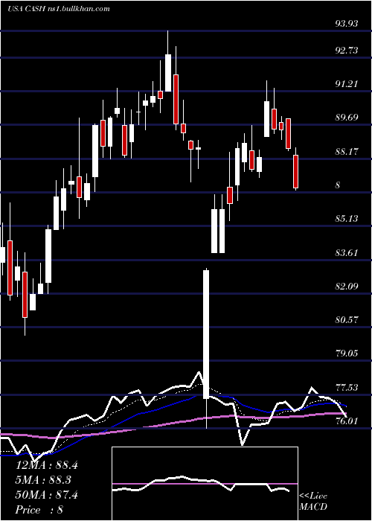
Task: Click the 50MA : 87.4 legend text
Action: pyautogui.click(x=47, y=495)
